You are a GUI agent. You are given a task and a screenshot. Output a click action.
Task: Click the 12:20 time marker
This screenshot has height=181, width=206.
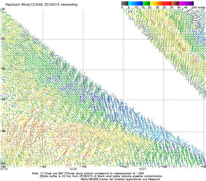coord(73,169)
